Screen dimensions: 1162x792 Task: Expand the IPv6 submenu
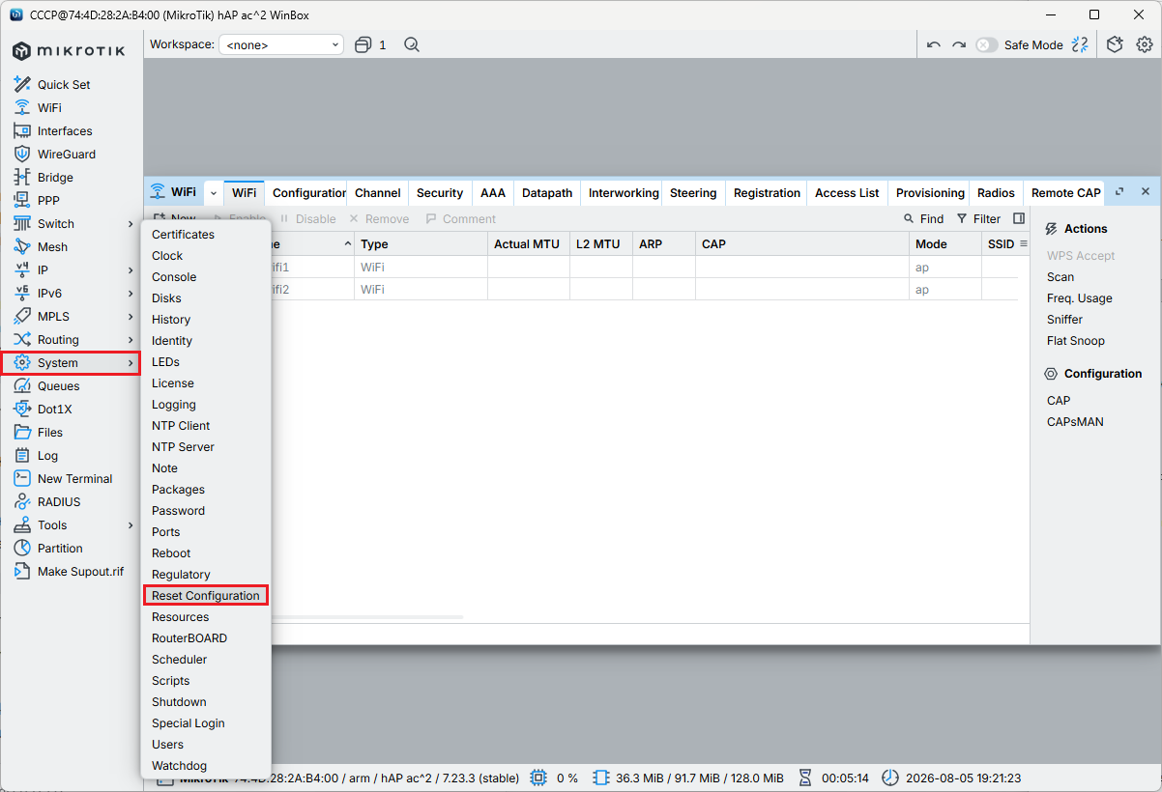coord(131,294)
